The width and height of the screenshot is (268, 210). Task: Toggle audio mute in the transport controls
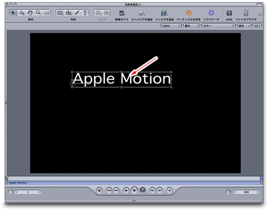click(x=169, y=190)
